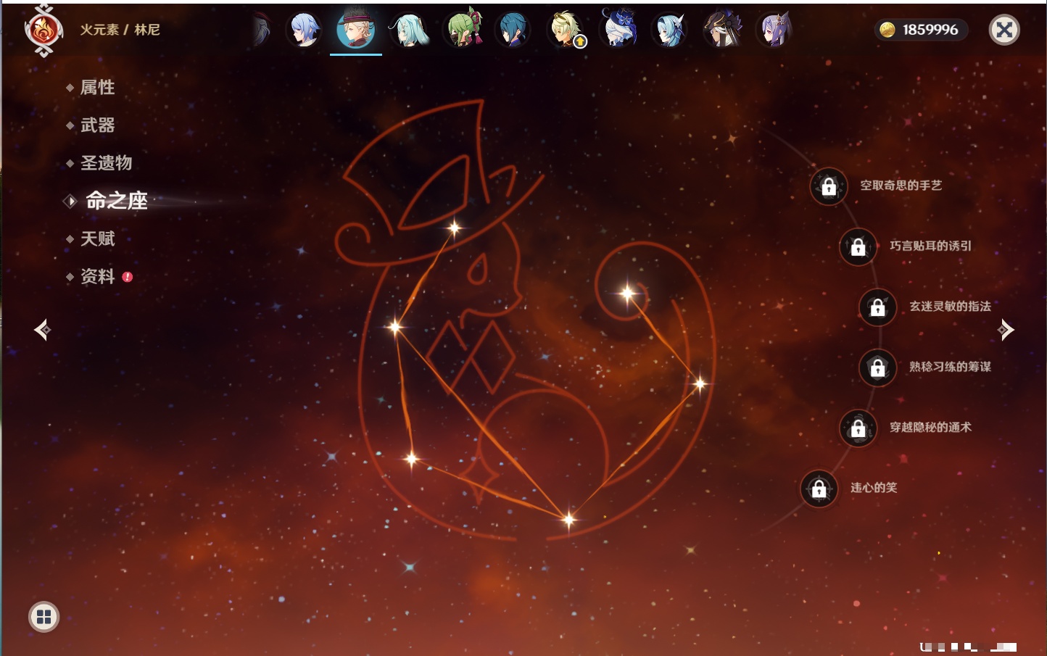
Task: Click the star on the top hat
Action: pos(455,228)
